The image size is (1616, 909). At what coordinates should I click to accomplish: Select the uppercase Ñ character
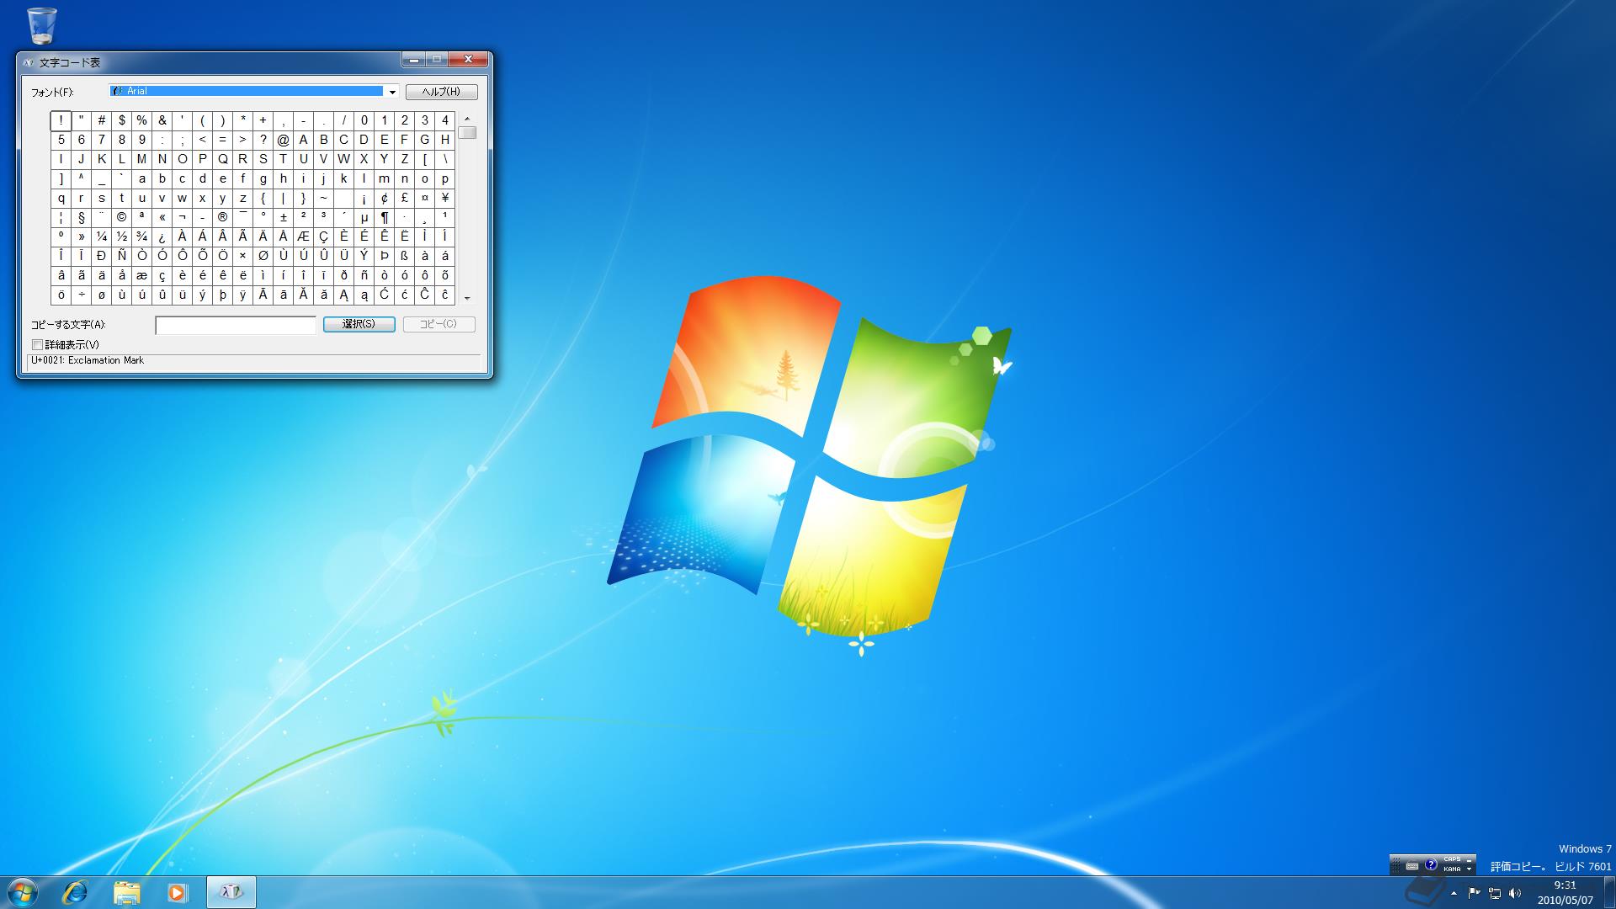point(122,256)
